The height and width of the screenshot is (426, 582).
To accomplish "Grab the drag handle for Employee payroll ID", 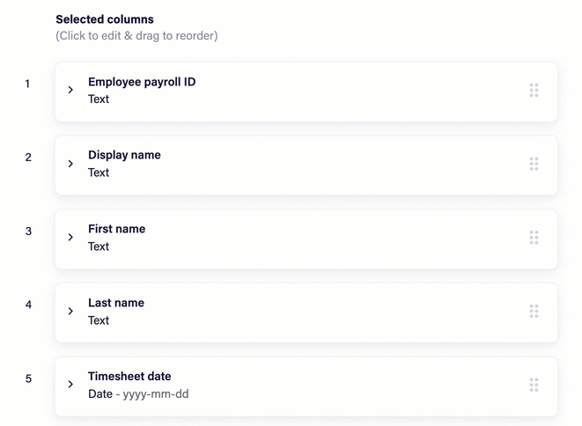I will click(534, 90).
